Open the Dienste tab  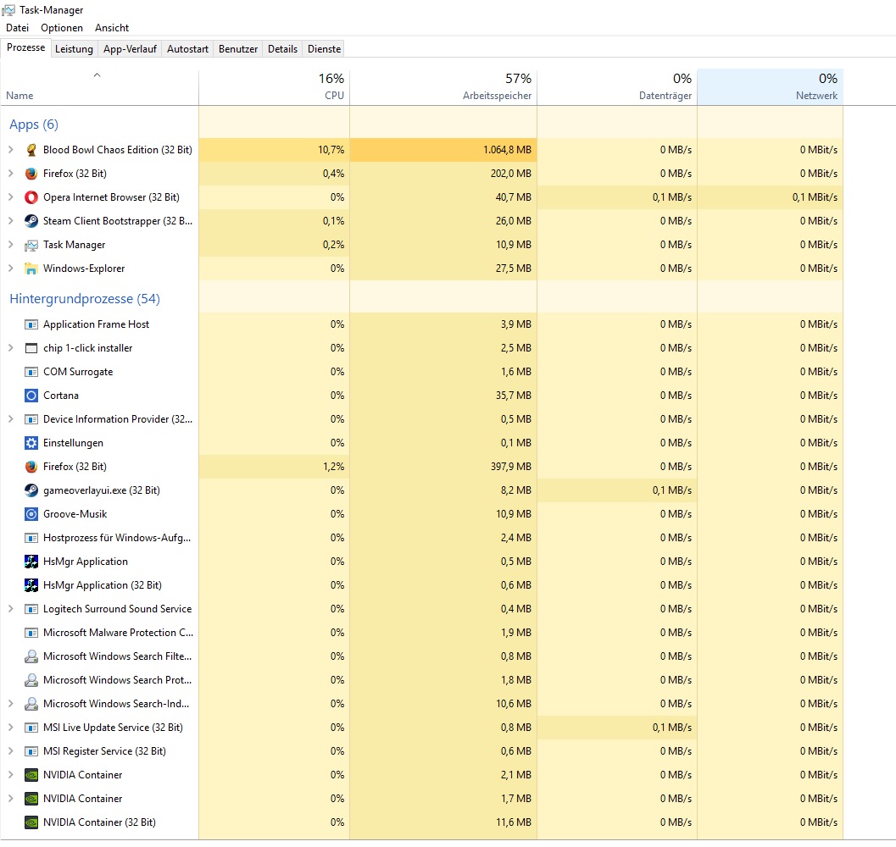tap(324, 49)
